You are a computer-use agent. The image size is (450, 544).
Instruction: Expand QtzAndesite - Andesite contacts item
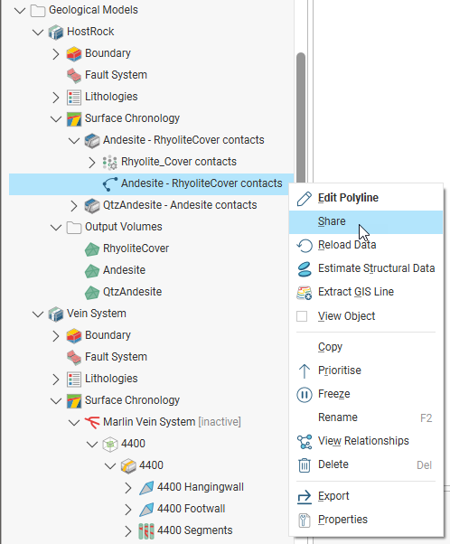click(74, 205)
